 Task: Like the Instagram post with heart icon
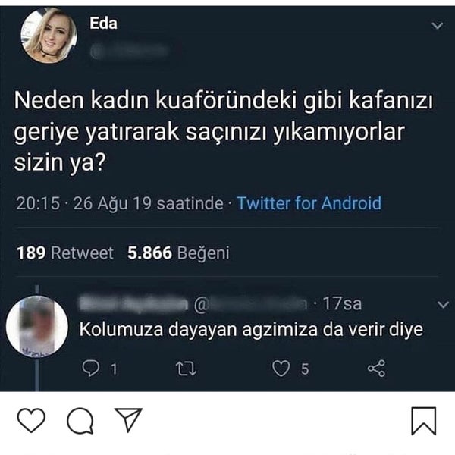pyautogui.click(x=31, y=420)
